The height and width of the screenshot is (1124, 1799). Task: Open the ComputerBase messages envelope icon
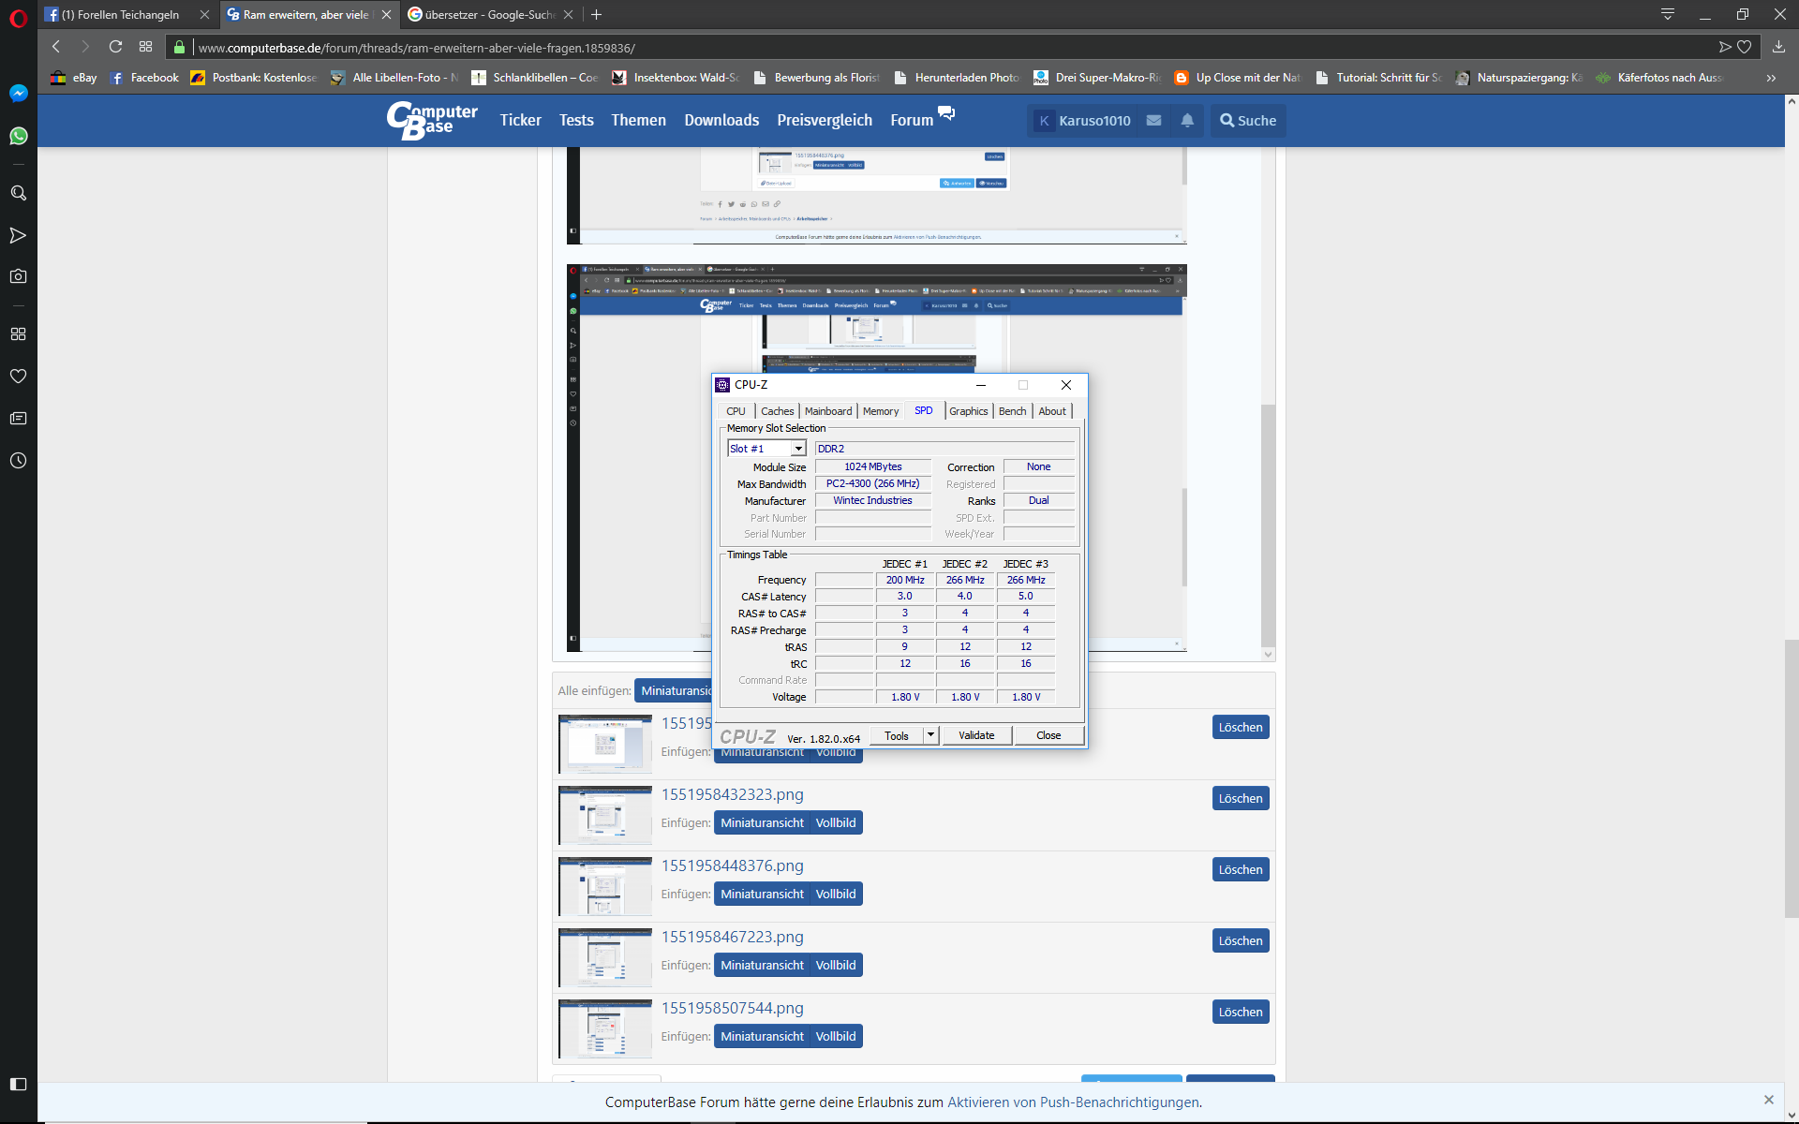[x=1154, y=121]
